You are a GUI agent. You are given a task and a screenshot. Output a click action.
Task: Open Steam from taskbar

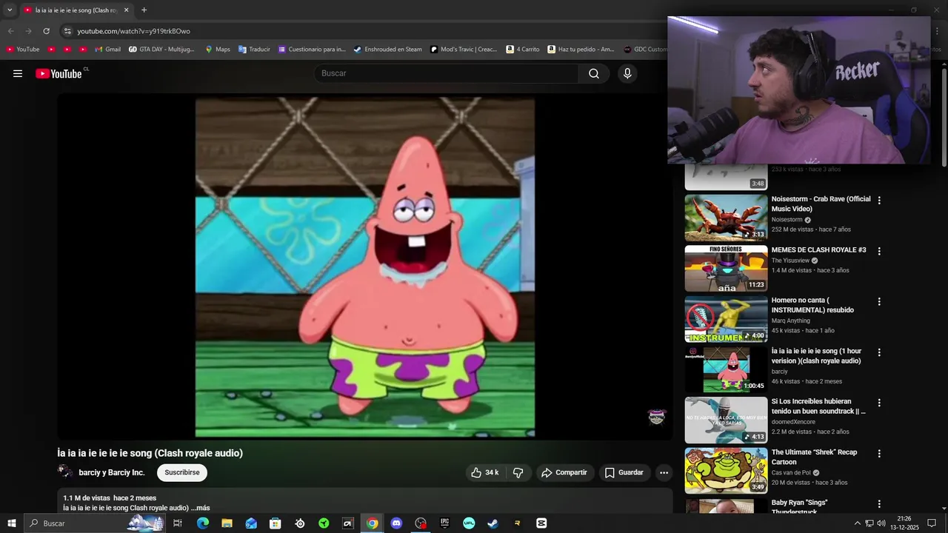[x=493, y=523]
